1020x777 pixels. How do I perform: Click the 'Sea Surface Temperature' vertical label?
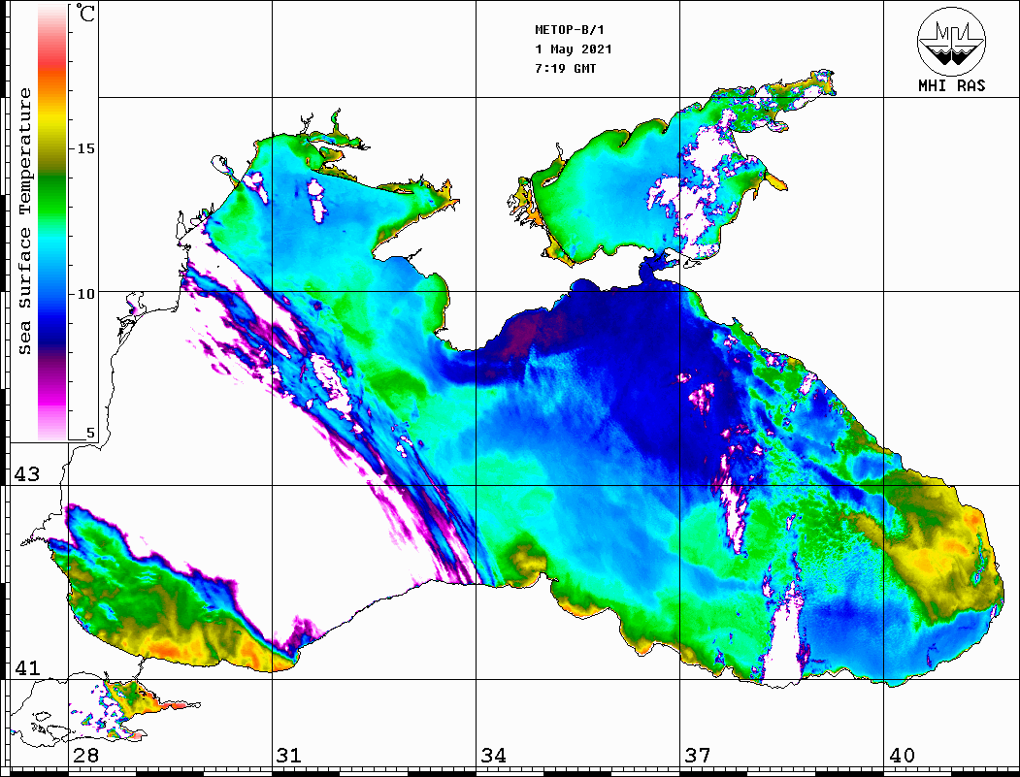[x=24, y=222]
